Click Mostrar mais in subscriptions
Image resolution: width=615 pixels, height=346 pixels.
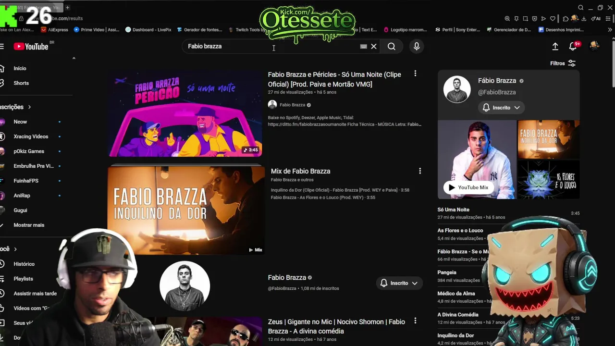(29, 225)
